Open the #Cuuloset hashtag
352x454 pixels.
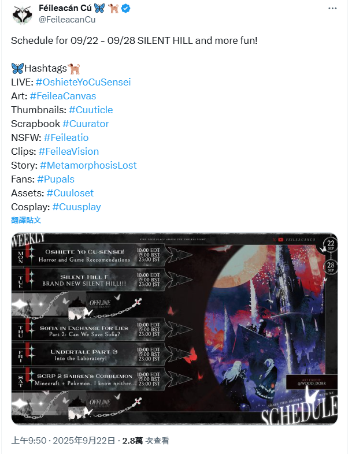coord(70,193)
